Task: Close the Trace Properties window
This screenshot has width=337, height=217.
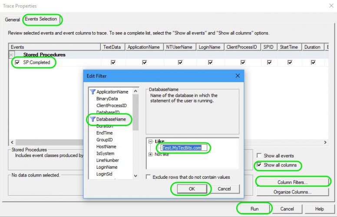Action: [331, 6]
